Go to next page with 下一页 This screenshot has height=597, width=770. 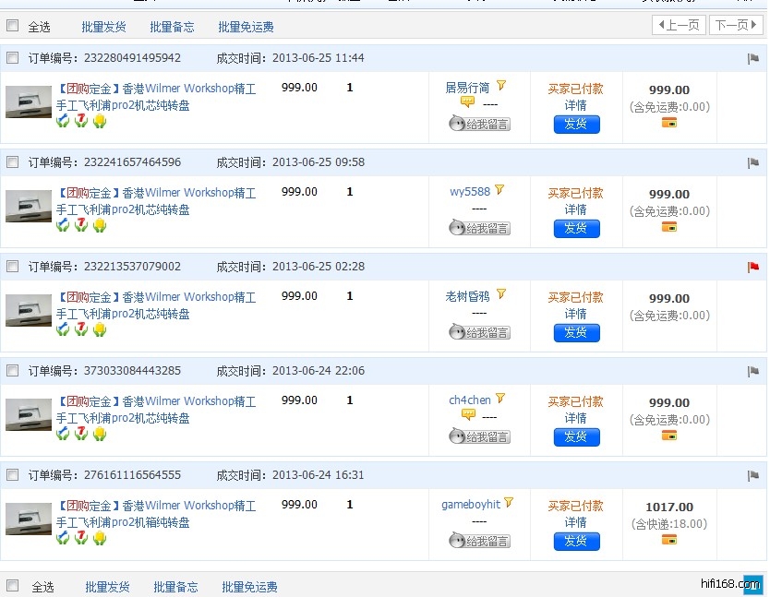click(735, 26)
